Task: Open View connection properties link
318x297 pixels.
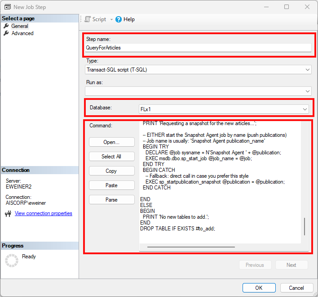Action: 43,213
